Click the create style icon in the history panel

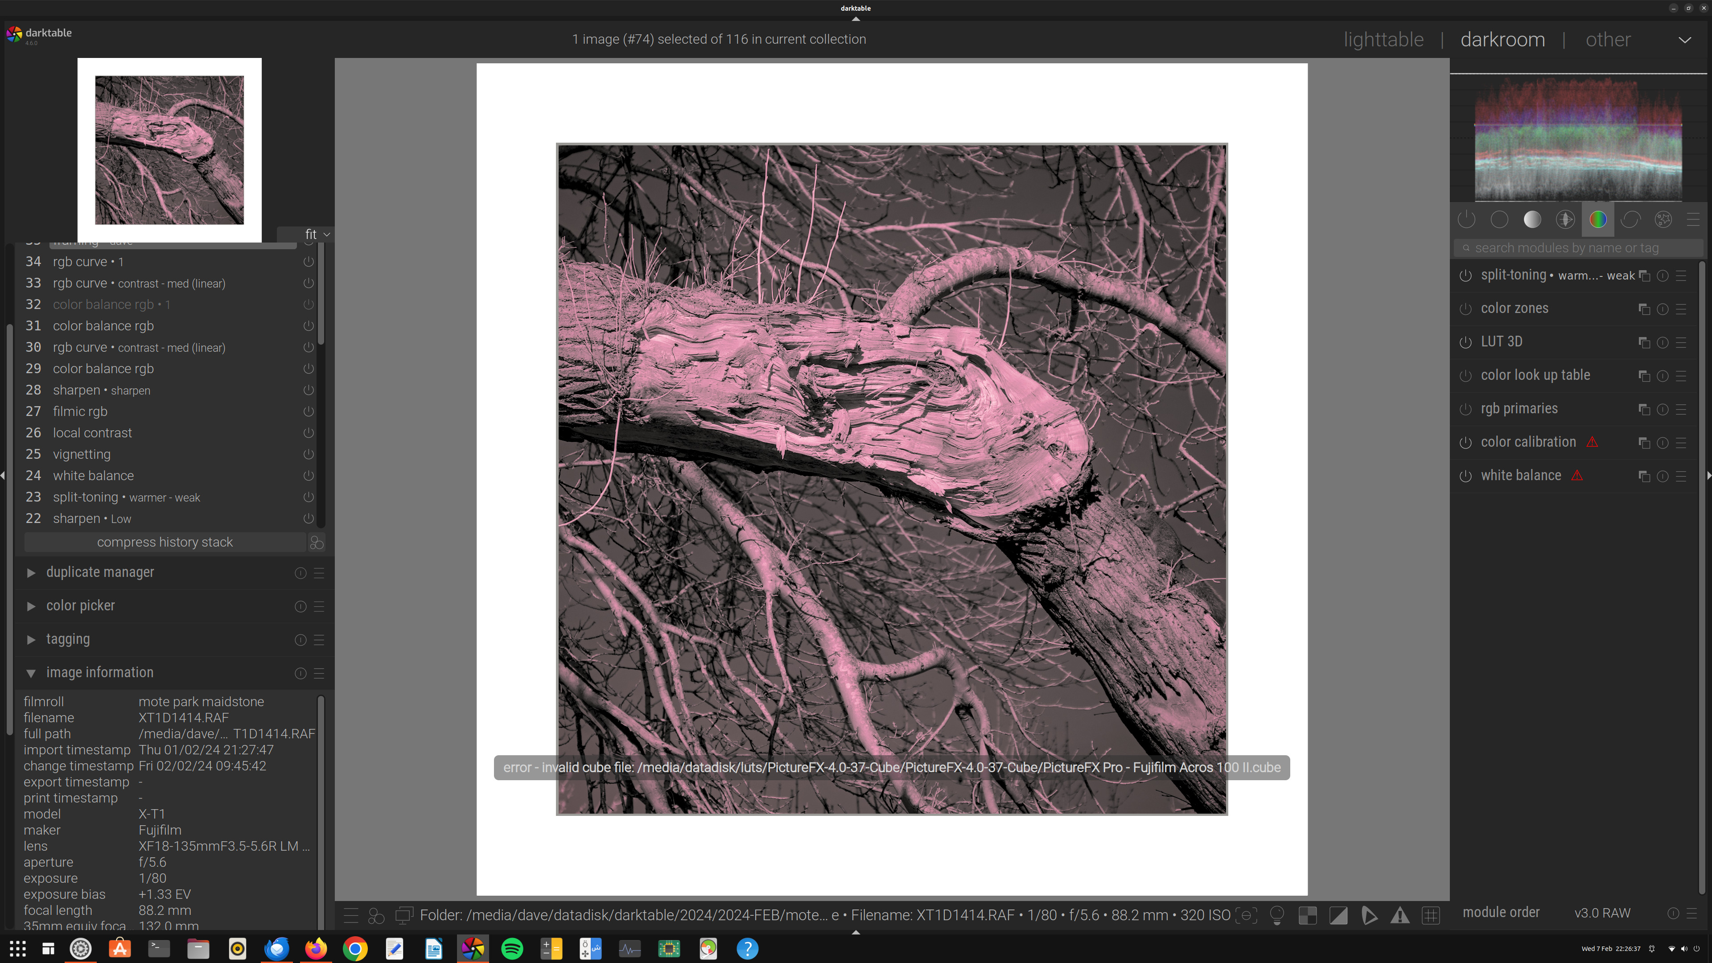click(x=317, y=542)
